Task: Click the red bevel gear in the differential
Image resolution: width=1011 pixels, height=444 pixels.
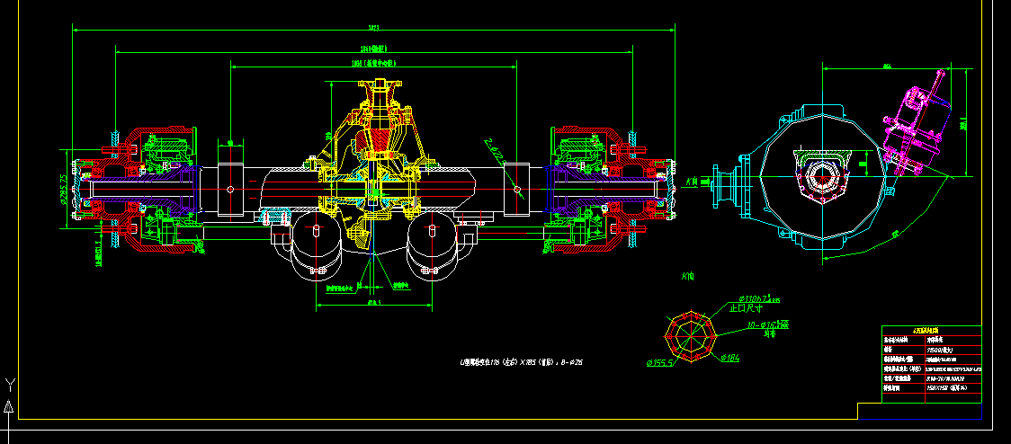Action: [383, 139]
